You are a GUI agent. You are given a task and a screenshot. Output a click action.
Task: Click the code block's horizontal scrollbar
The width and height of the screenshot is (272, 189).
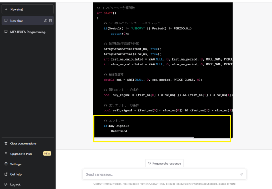(x=143, y=137)
